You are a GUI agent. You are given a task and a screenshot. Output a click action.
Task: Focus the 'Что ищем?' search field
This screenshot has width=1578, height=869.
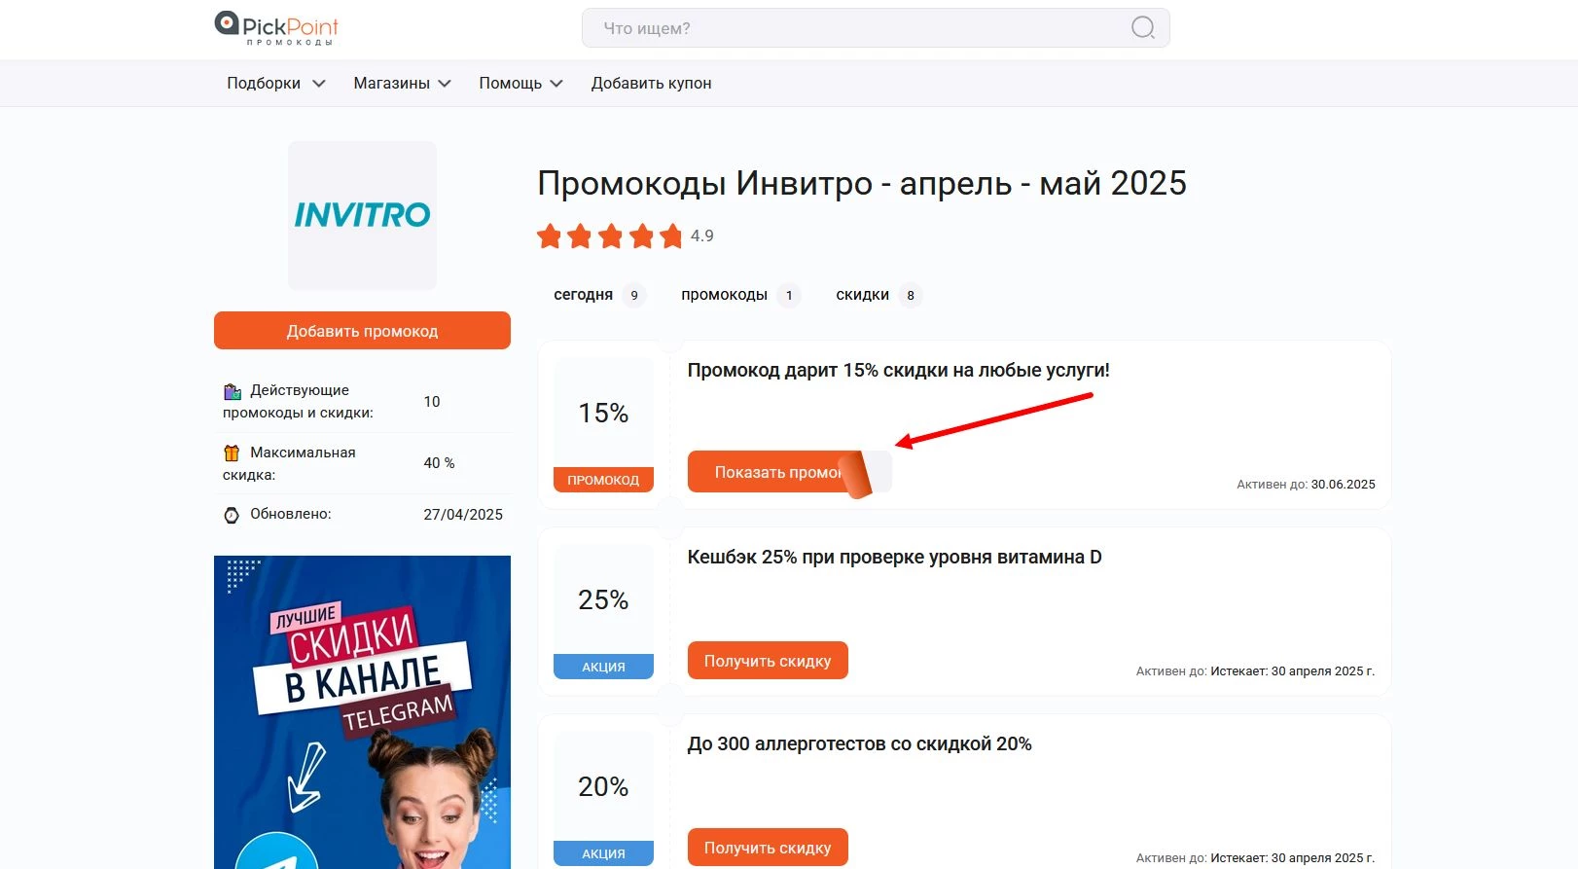(x=876, y=28)
